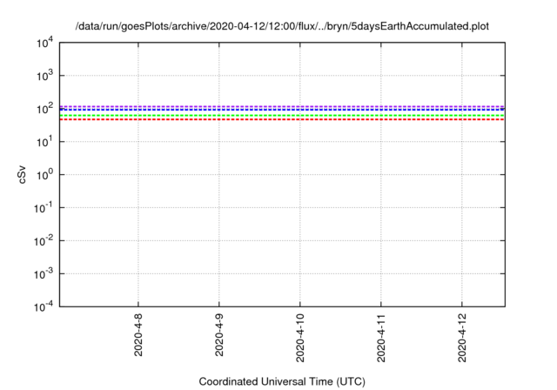Click the plot file path title

(x=282, y=26)
